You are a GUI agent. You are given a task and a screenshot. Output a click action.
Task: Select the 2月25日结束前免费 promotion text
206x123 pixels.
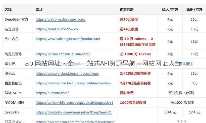pyautogui.click(x=135, y=74)
